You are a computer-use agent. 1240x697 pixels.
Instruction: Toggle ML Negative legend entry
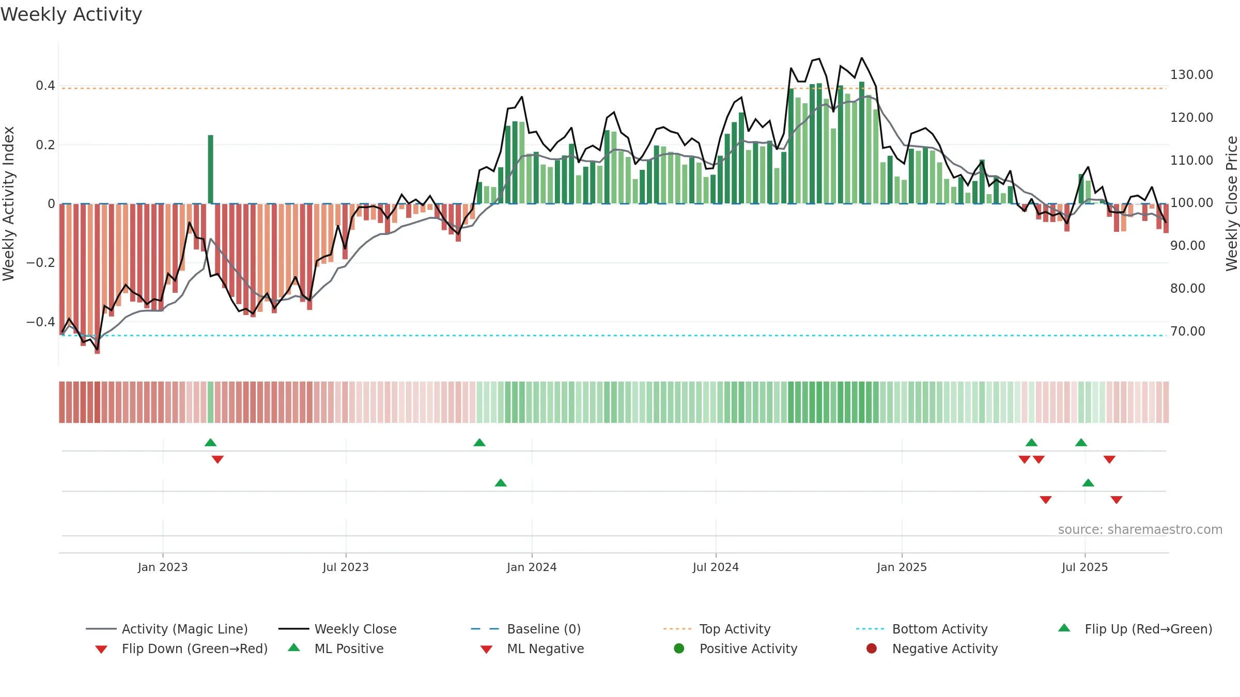pos(532,648)
